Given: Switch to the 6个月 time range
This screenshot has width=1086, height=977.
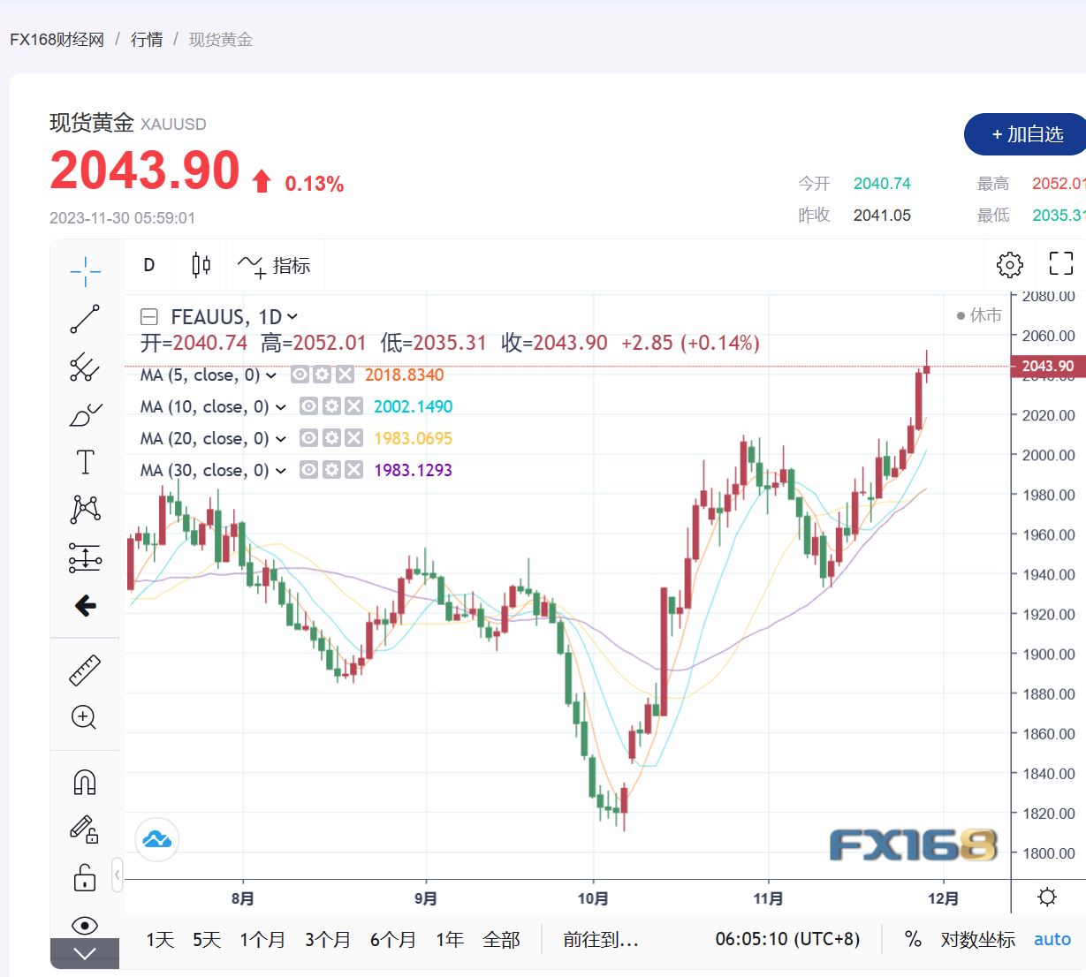Looking at the screenshot, I should 393,939.
